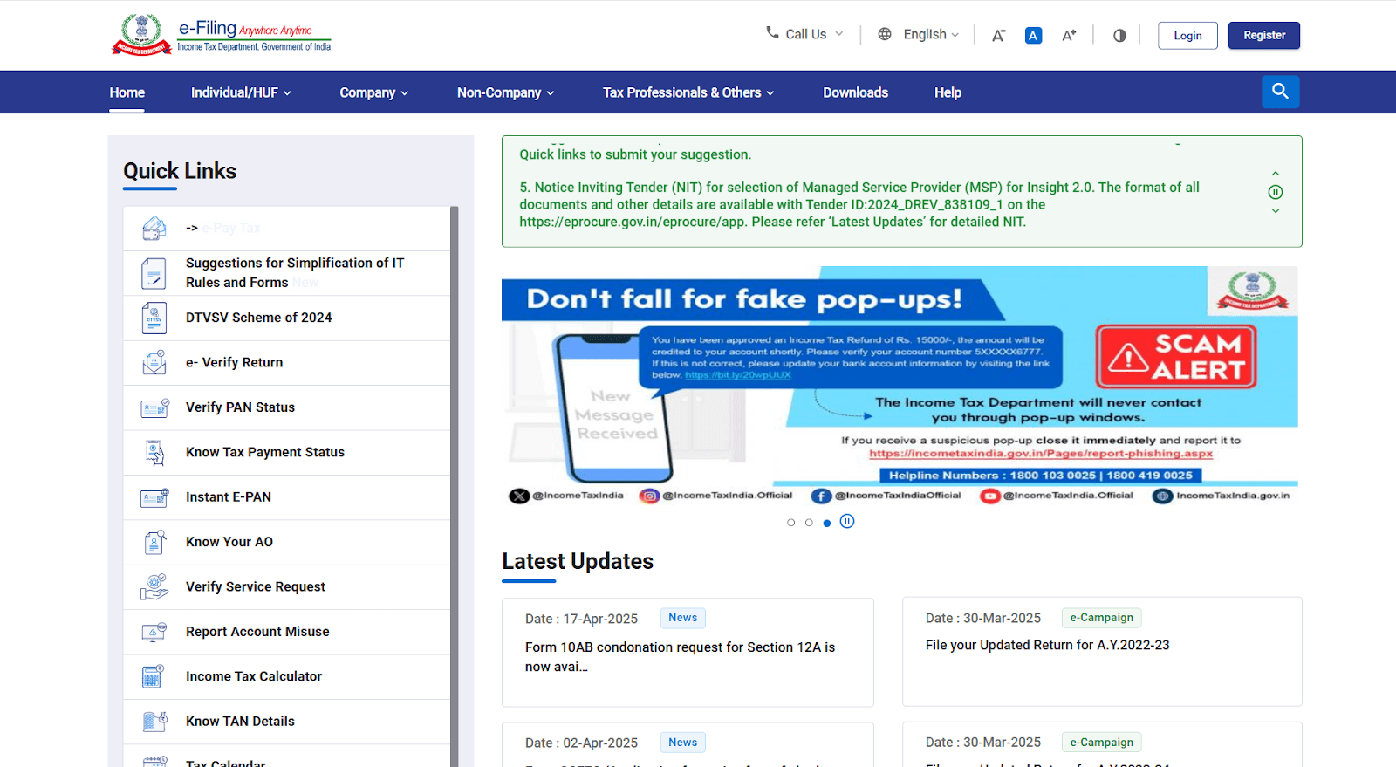Open the Know Tax Payment Status link

pyautogui.click(x=287, y=453)
